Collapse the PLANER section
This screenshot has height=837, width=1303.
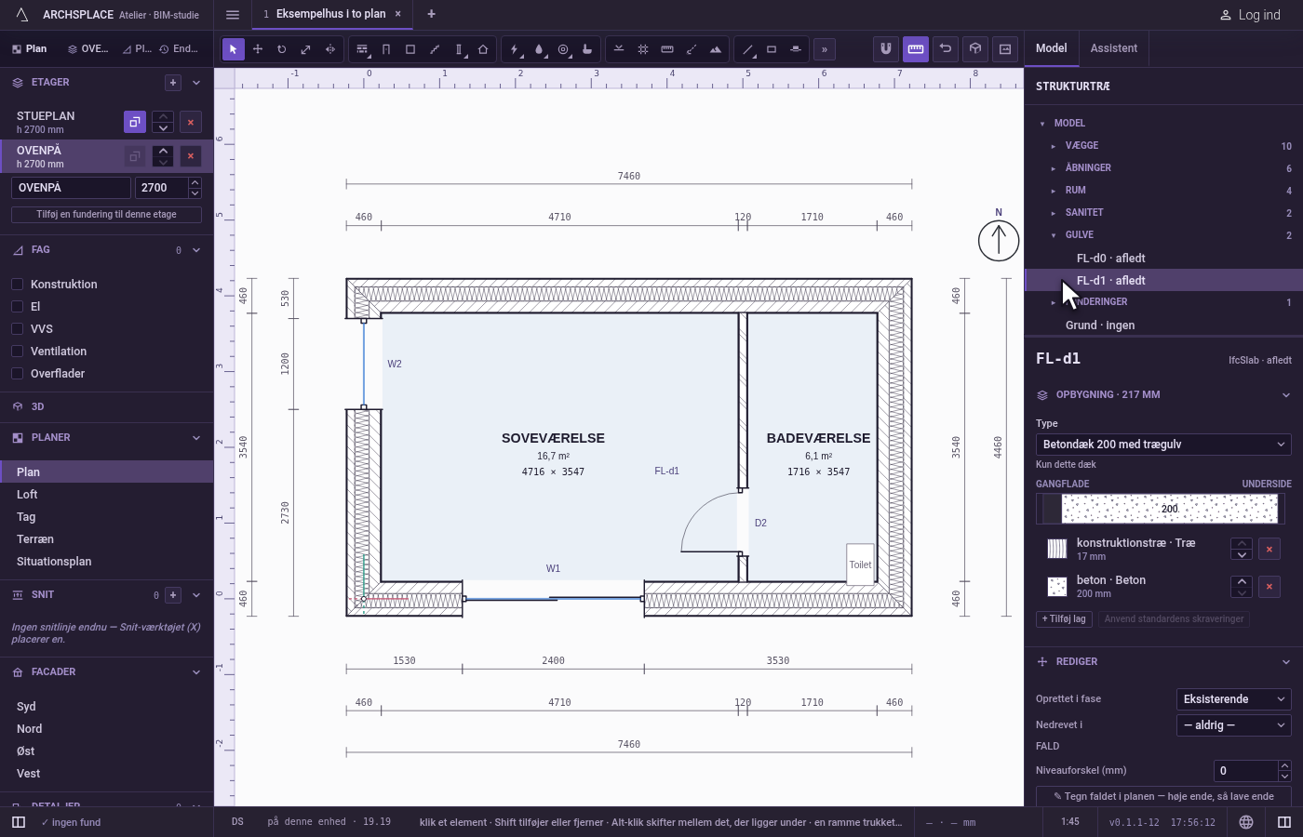click(x=196, y=438)
